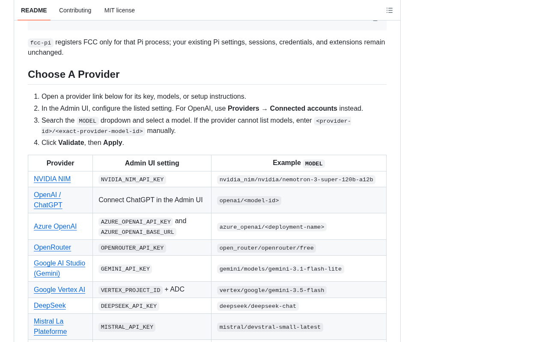Click the azure_openai/<deployment-name> example
548x342 pixels.
click(x=272, y=227)
